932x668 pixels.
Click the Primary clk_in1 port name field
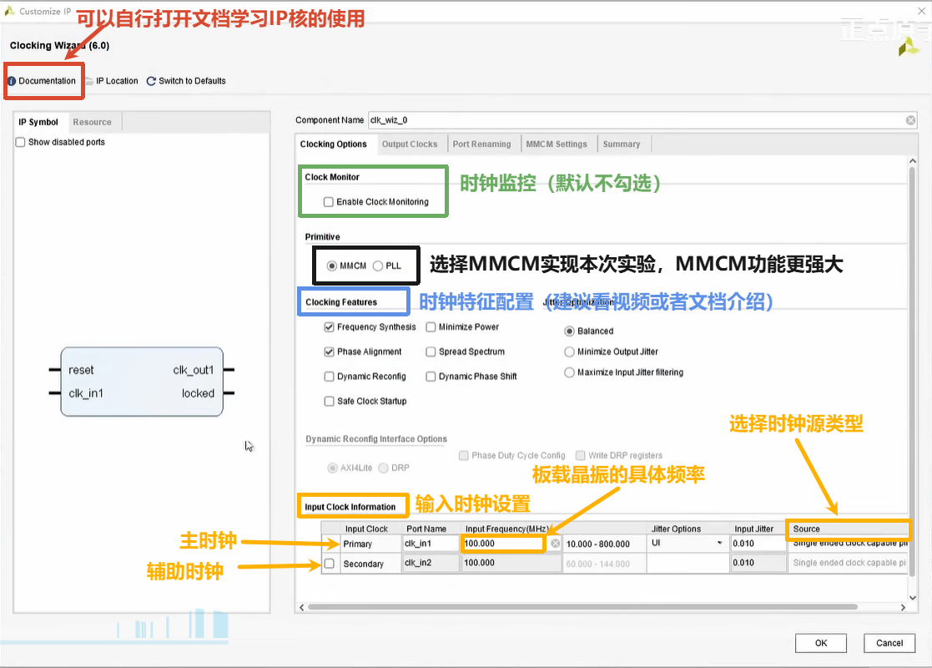pos(431,543)
